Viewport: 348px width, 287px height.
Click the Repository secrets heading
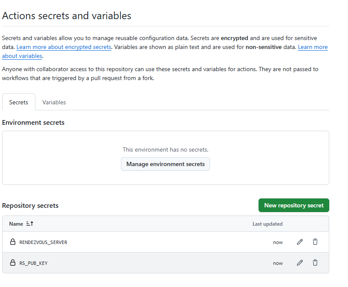pyautogui.click(x=30, y=205)
